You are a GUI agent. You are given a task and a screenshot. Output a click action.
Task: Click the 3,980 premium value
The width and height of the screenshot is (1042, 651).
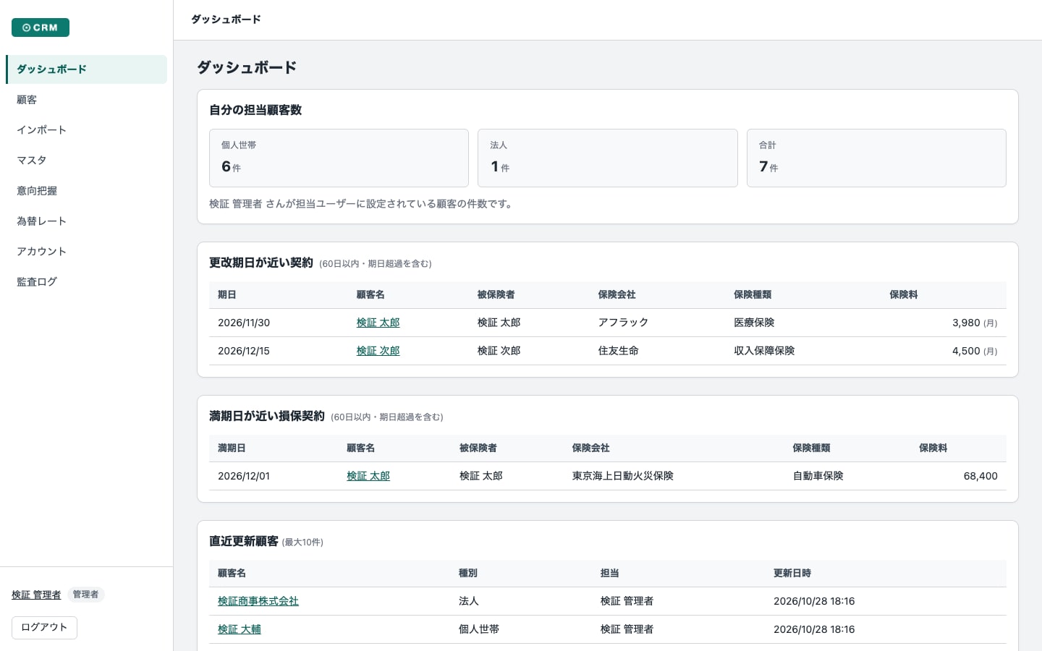click(966, 323)
